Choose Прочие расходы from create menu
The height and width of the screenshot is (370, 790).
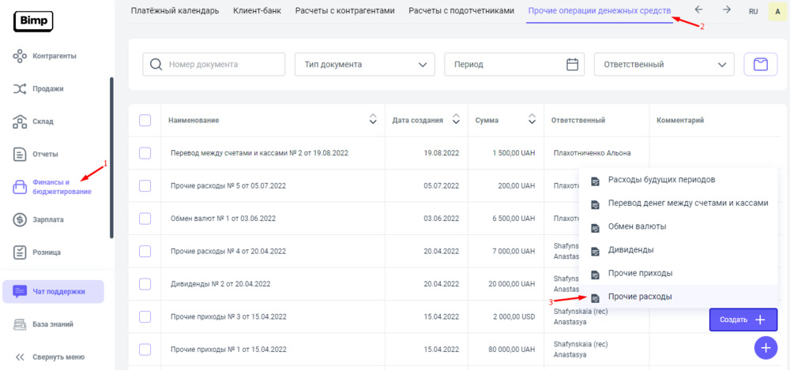640,297
